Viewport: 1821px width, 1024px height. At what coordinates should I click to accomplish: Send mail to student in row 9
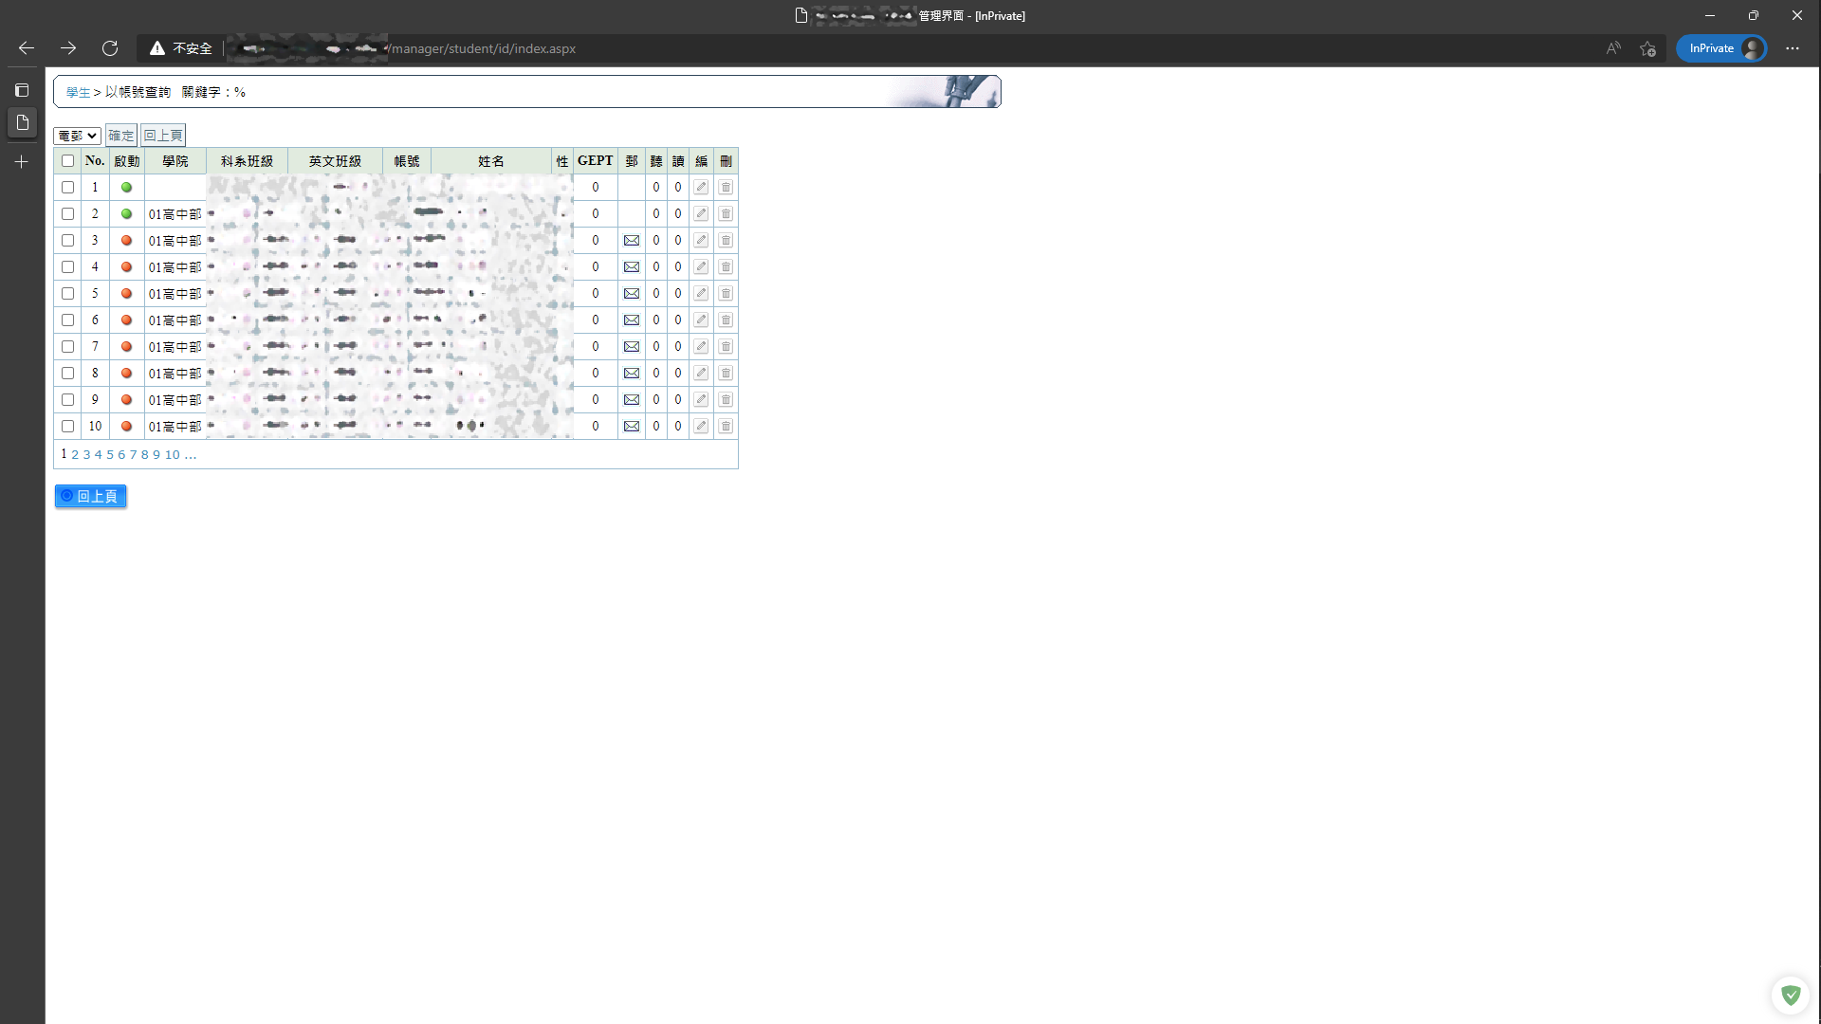[x=632, y=400]
